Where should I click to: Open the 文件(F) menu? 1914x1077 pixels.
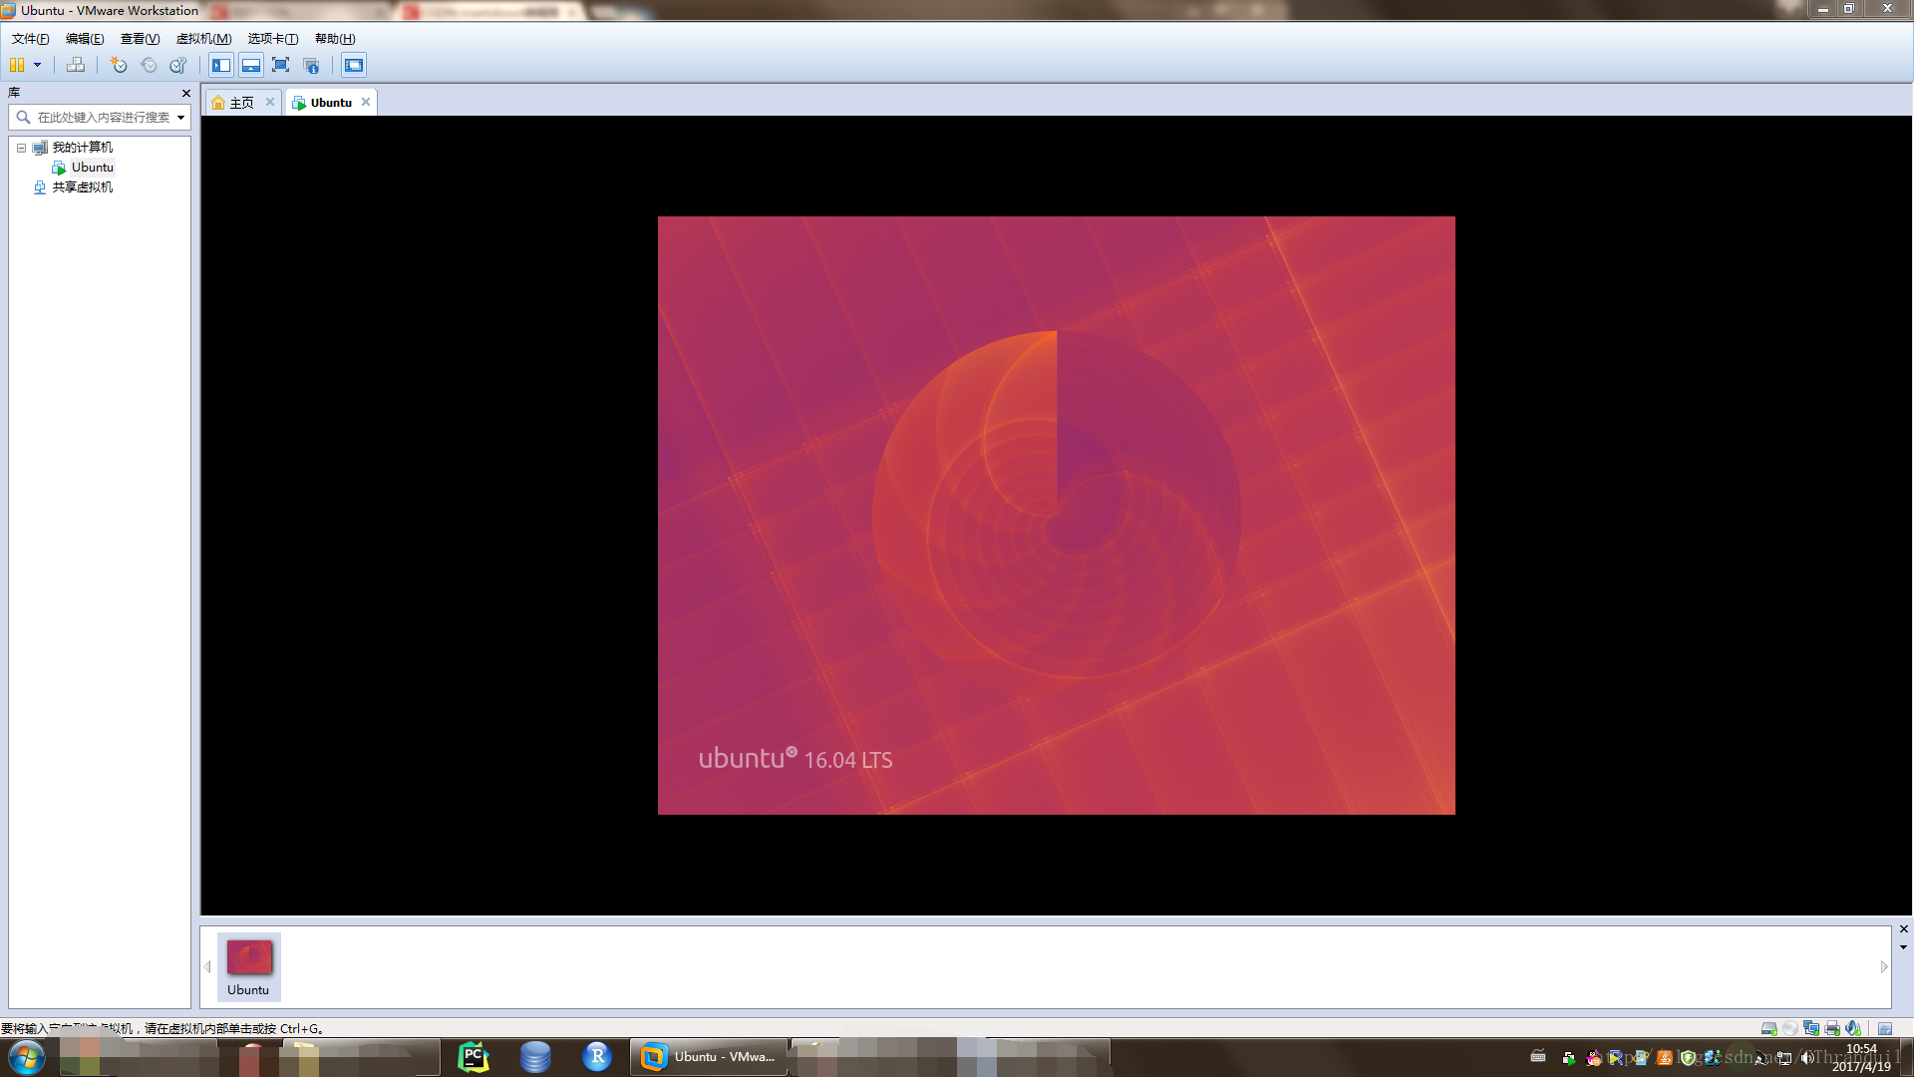tap(30, 39)
